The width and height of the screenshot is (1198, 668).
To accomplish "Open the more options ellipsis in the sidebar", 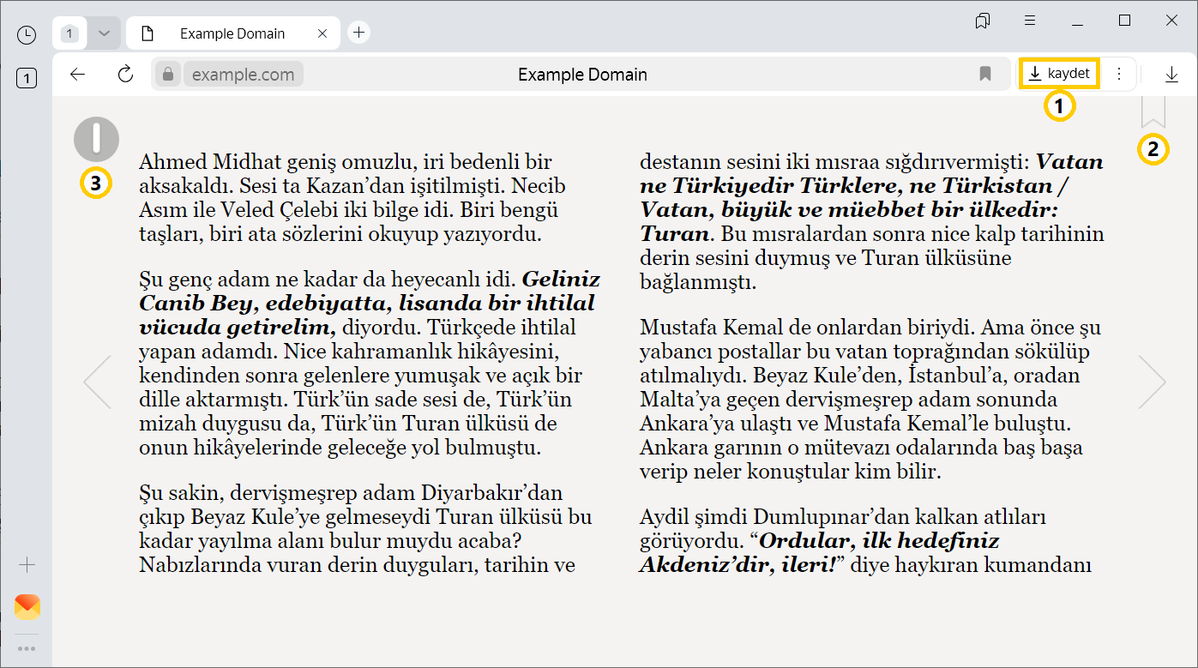I will point(27,647).
